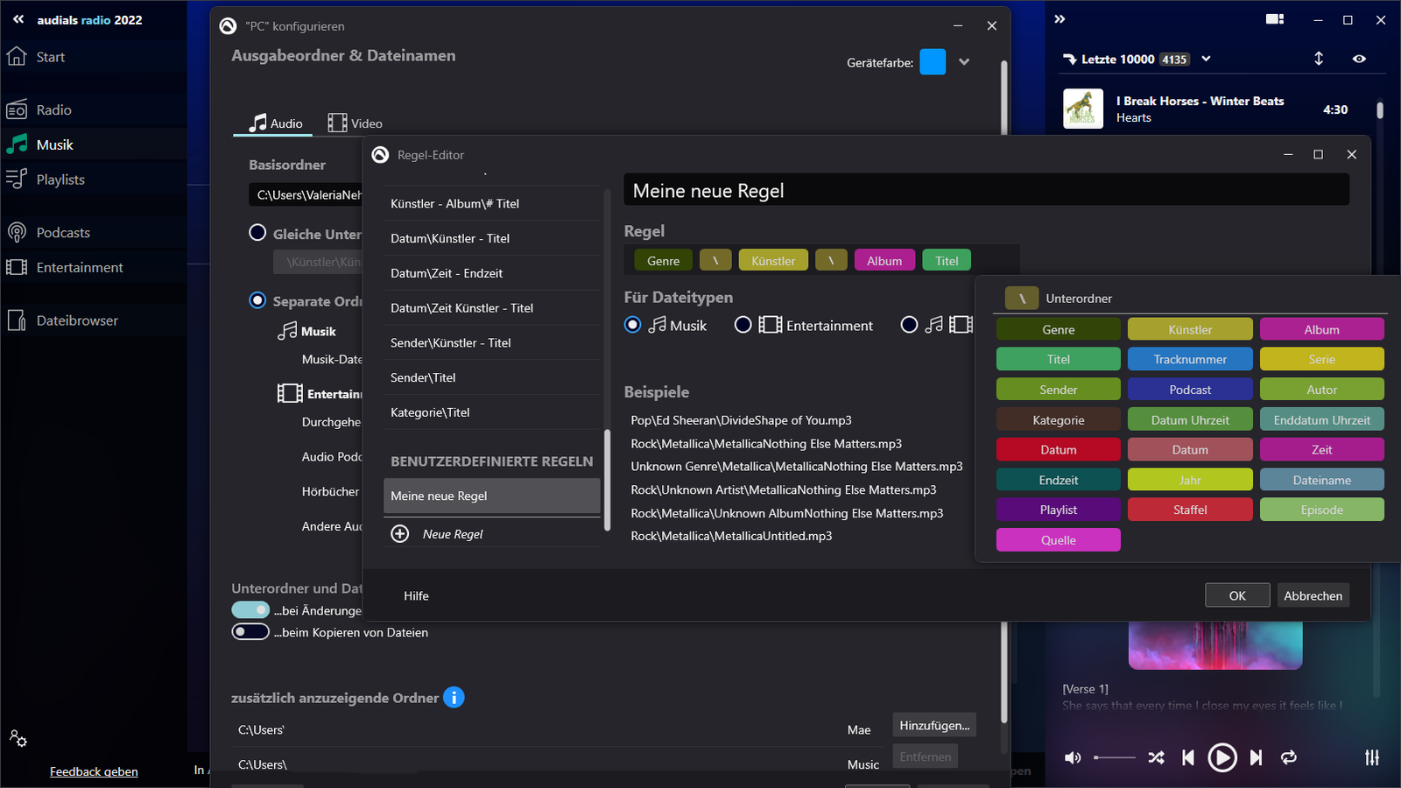This screenshot has width=1401, height=788.
Task: Click the info icon beside additional folders
Action: click(x=454, y=697)
